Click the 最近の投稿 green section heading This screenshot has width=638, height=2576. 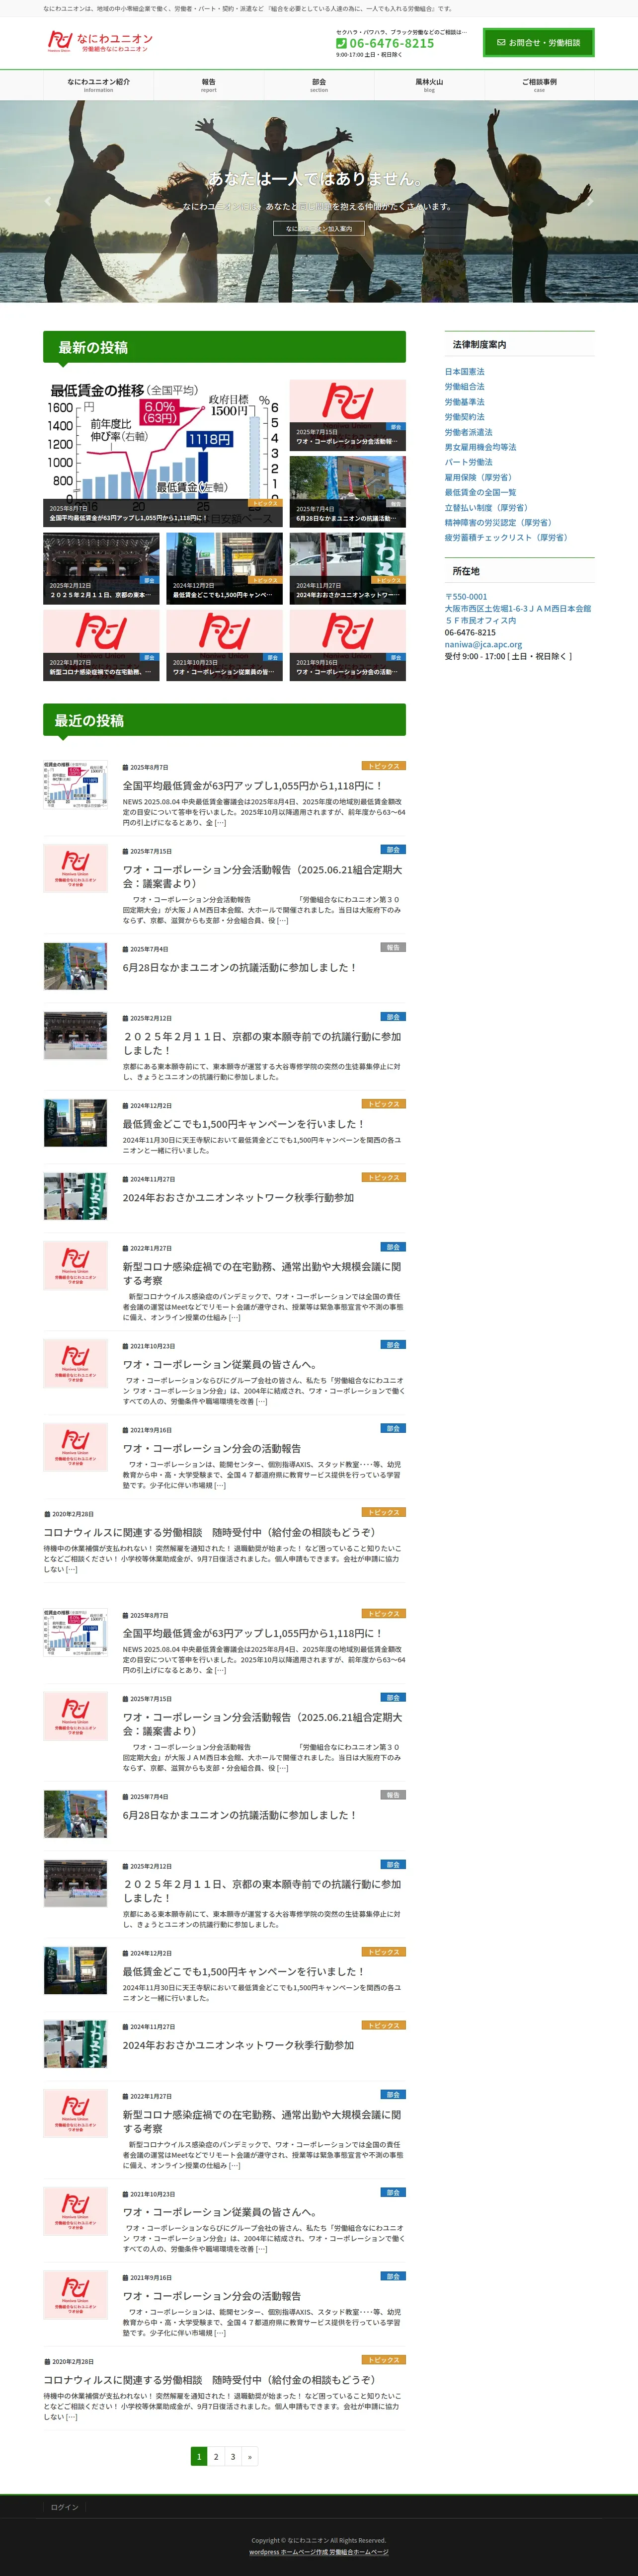(x=224, y=720)
